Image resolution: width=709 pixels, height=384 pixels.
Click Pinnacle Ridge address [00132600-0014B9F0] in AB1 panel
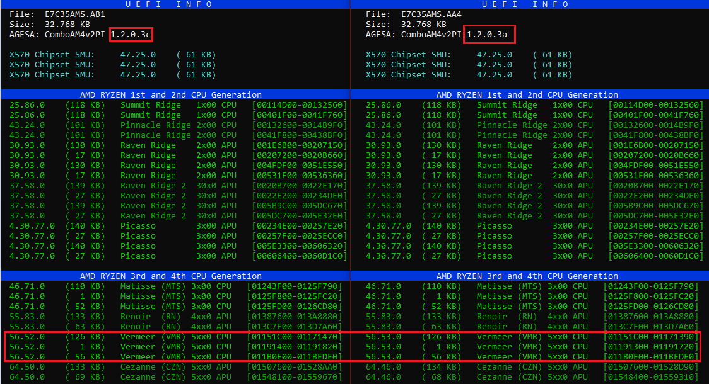(x=300, y=125)
